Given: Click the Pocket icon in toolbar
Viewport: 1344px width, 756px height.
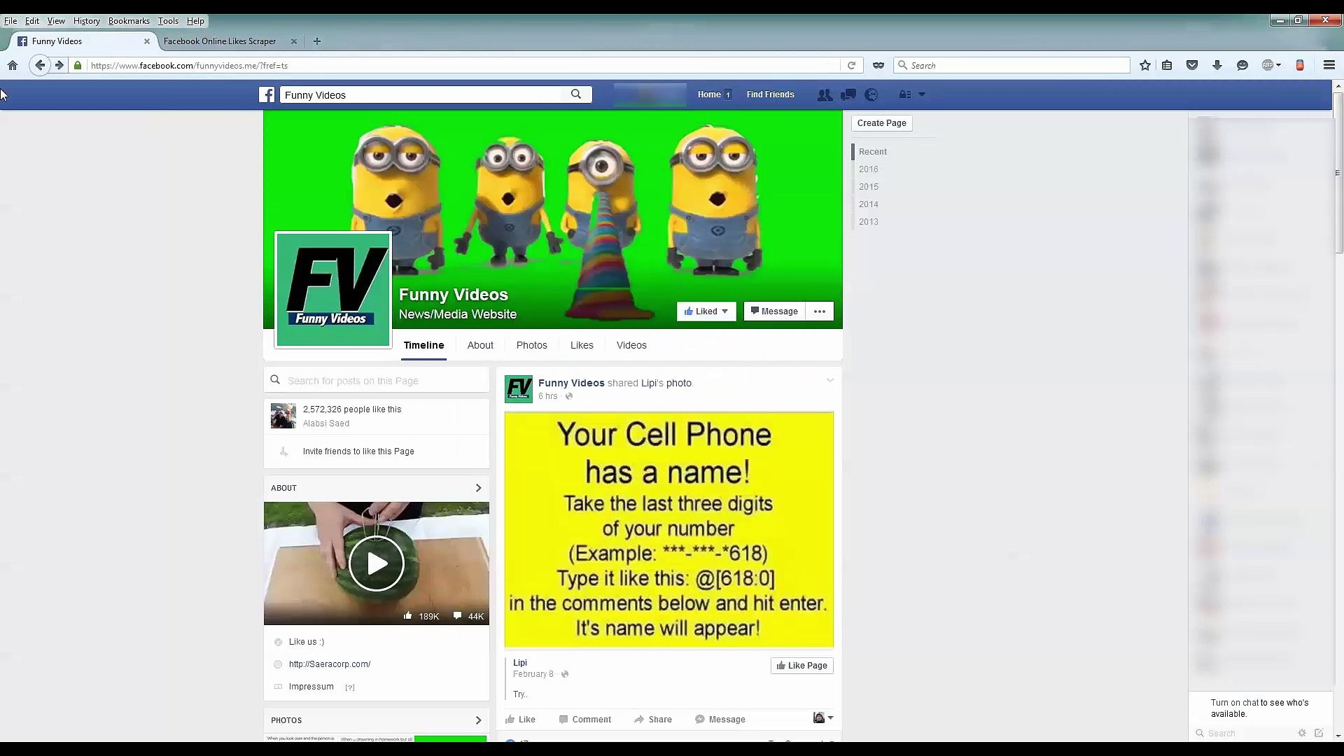Looking at the screenshot, I should point(1192,65).
